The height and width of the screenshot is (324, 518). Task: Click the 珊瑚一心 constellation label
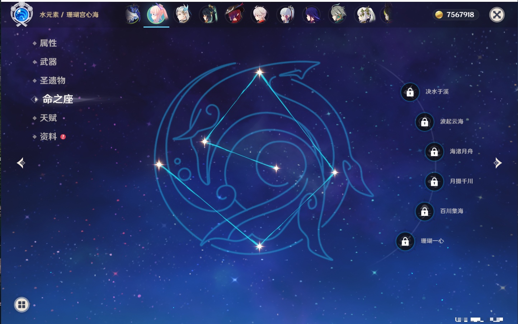click(x=432, y=241)
